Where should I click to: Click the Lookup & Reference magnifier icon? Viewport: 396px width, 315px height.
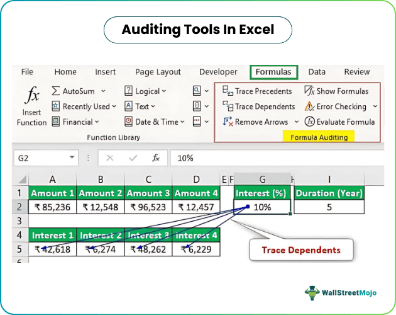[197, 91]
